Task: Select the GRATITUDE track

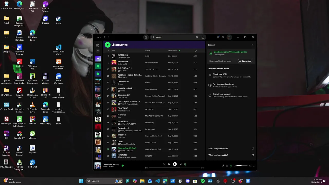Action: coord(123,108)
